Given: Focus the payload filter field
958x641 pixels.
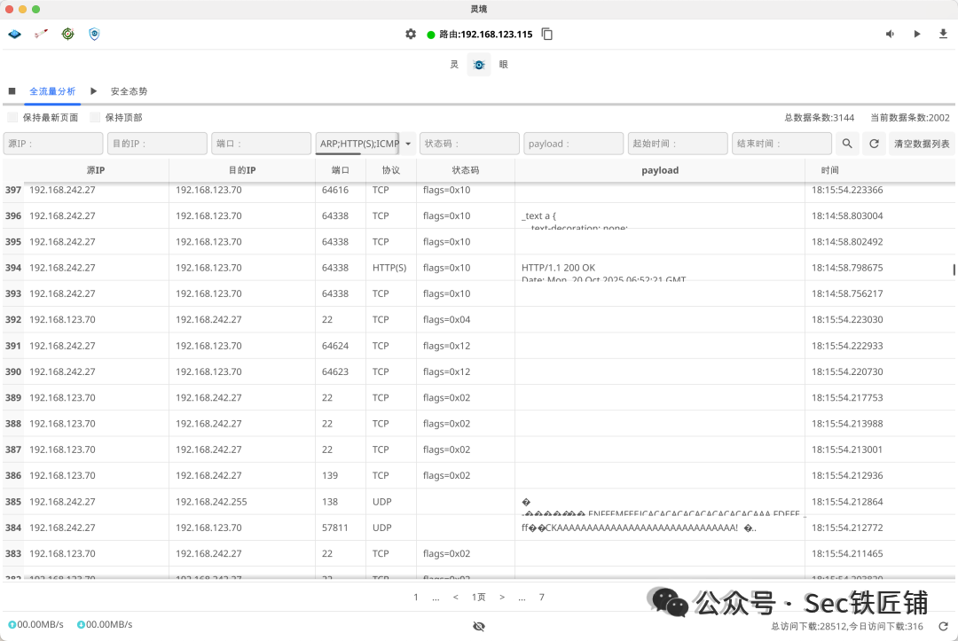Looking at the screenshot, I should pyautogui.click(x=574, y=144).
